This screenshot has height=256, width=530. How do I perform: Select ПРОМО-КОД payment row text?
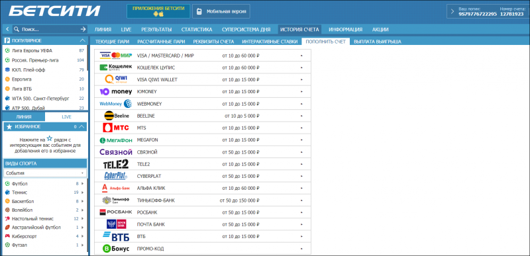click(x=150, y=249)
